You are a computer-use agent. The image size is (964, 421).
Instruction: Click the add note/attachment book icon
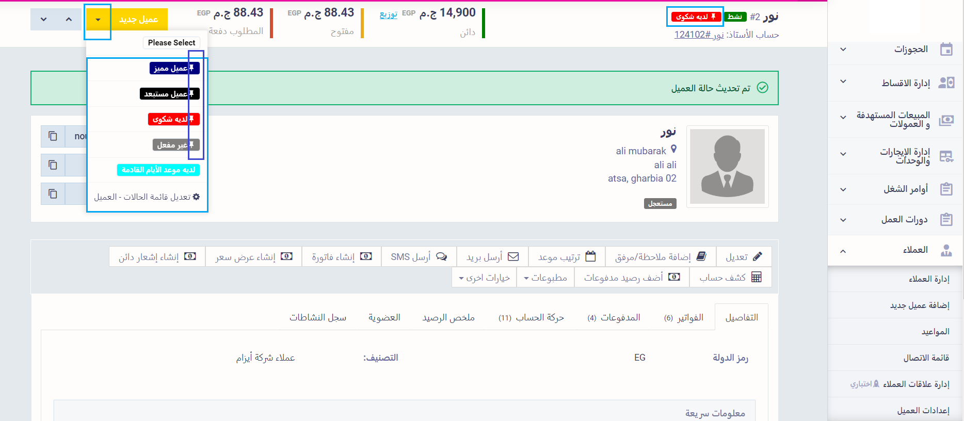[701, 256]
